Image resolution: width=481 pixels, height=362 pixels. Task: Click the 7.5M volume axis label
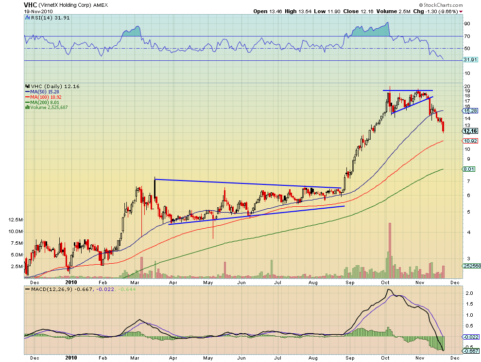(x=17, y=243)
